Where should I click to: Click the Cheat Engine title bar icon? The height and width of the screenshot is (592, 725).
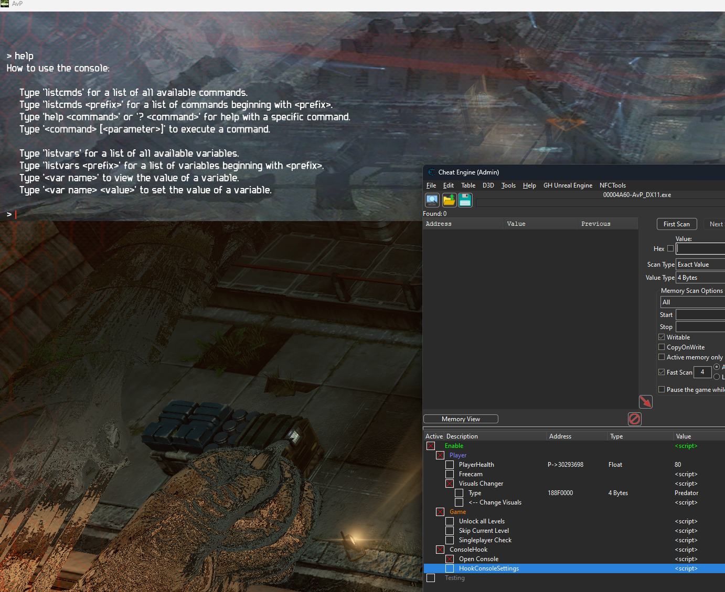(x=431, y=172)
